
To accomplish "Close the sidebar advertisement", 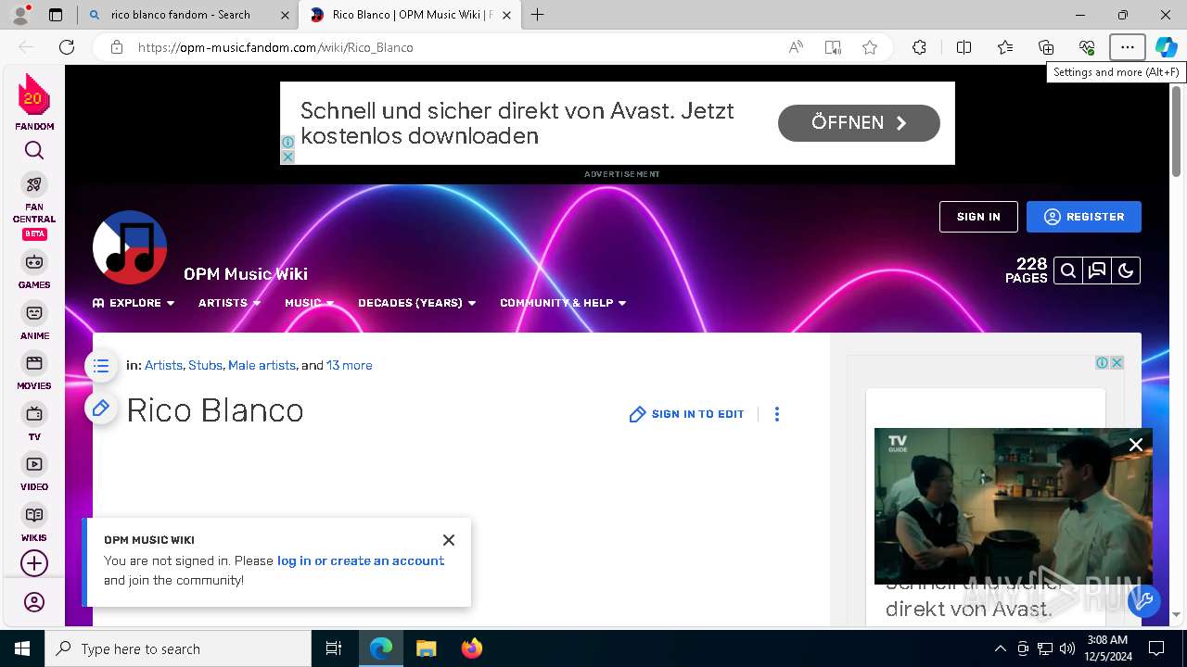I will (x=1117, y=363).
